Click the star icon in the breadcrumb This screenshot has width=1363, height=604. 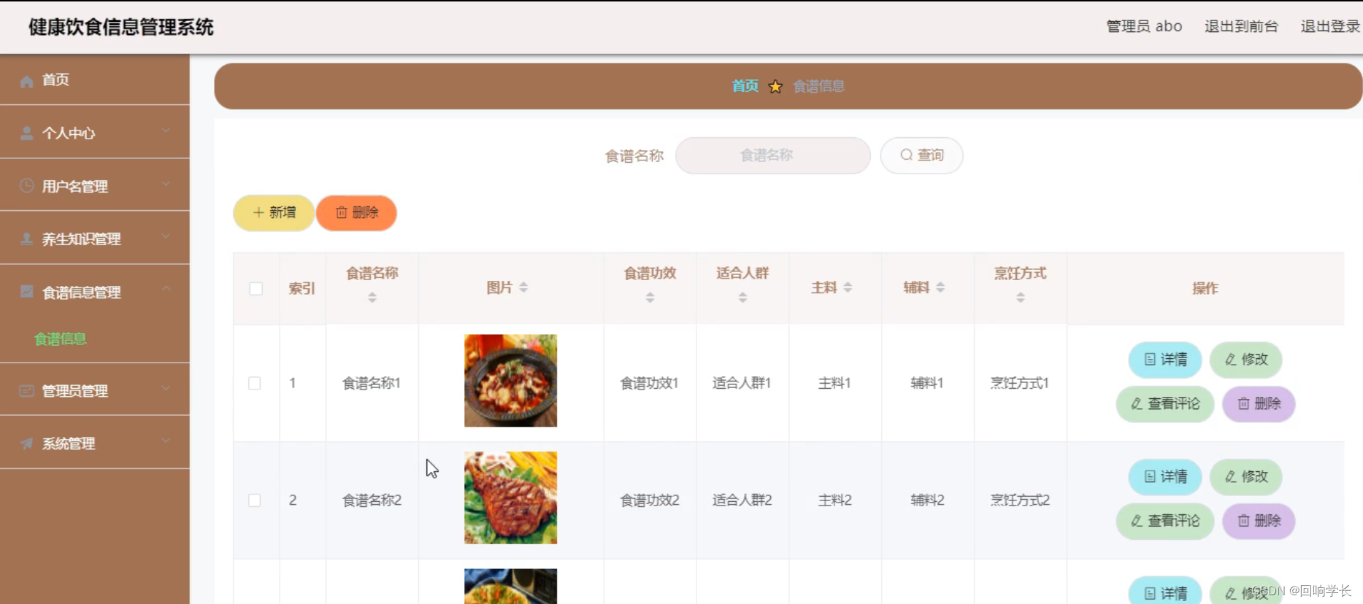[775, 87]
